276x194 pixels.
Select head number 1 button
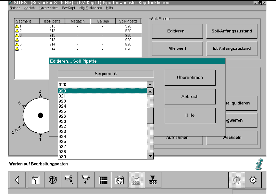[x=237, y=180]
